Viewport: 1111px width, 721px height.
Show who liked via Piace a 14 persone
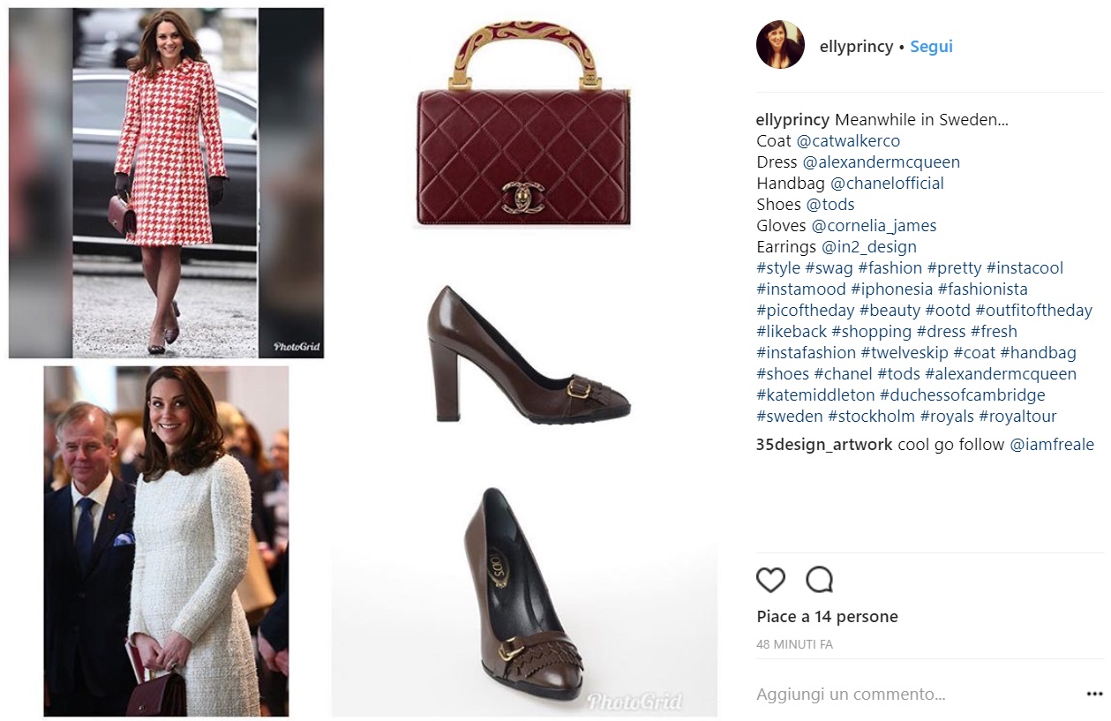click(x=827, y=617)
